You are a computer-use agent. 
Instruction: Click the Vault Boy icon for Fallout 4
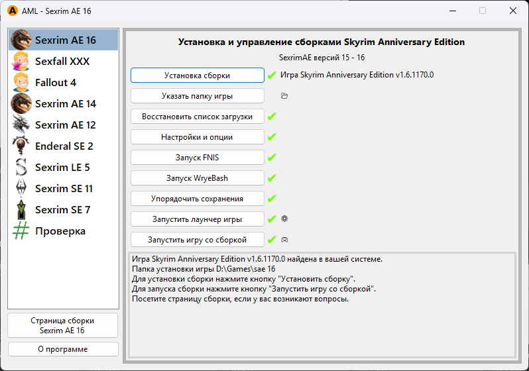[22, 83]
